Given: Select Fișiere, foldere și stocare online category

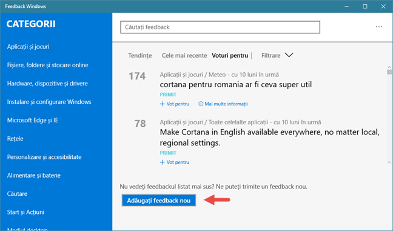Looking at the screenshot, I should (48, 65).
